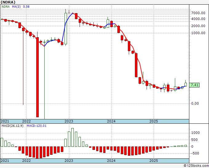Click the 1000.00 price axis label

click(x=198, y=33)
